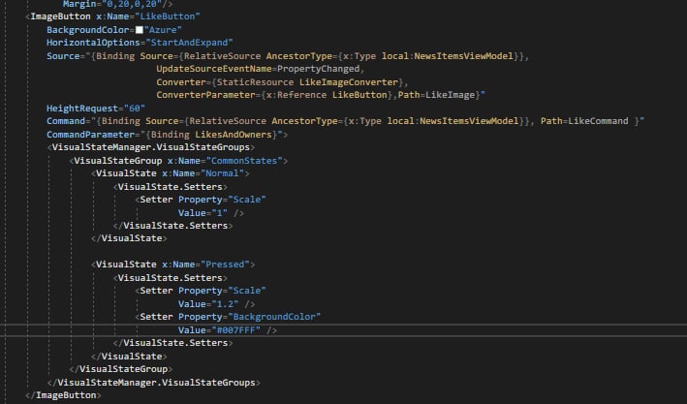The image size is (687, 404).
Task: Click the opening VisualStateManager.VisualStateGroups tag
Action: pyautogui.click(x=151, y=147)
